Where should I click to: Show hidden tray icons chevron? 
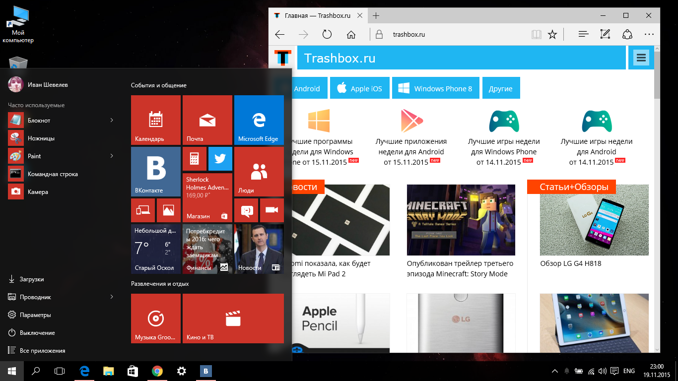(554, 371)
